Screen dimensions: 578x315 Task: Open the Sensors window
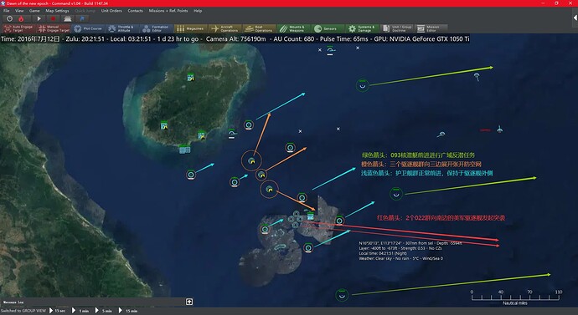point(328,28)
